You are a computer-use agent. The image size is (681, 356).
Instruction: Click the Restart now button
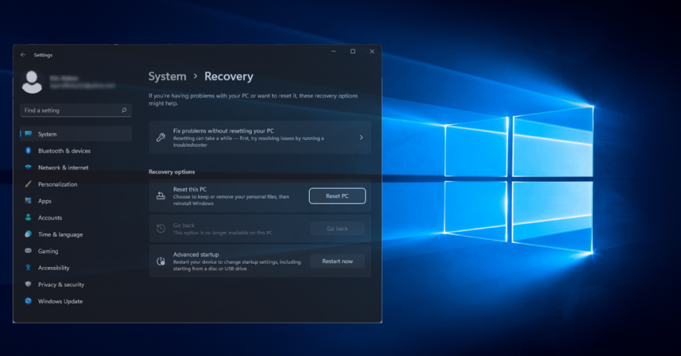[337, 261]
